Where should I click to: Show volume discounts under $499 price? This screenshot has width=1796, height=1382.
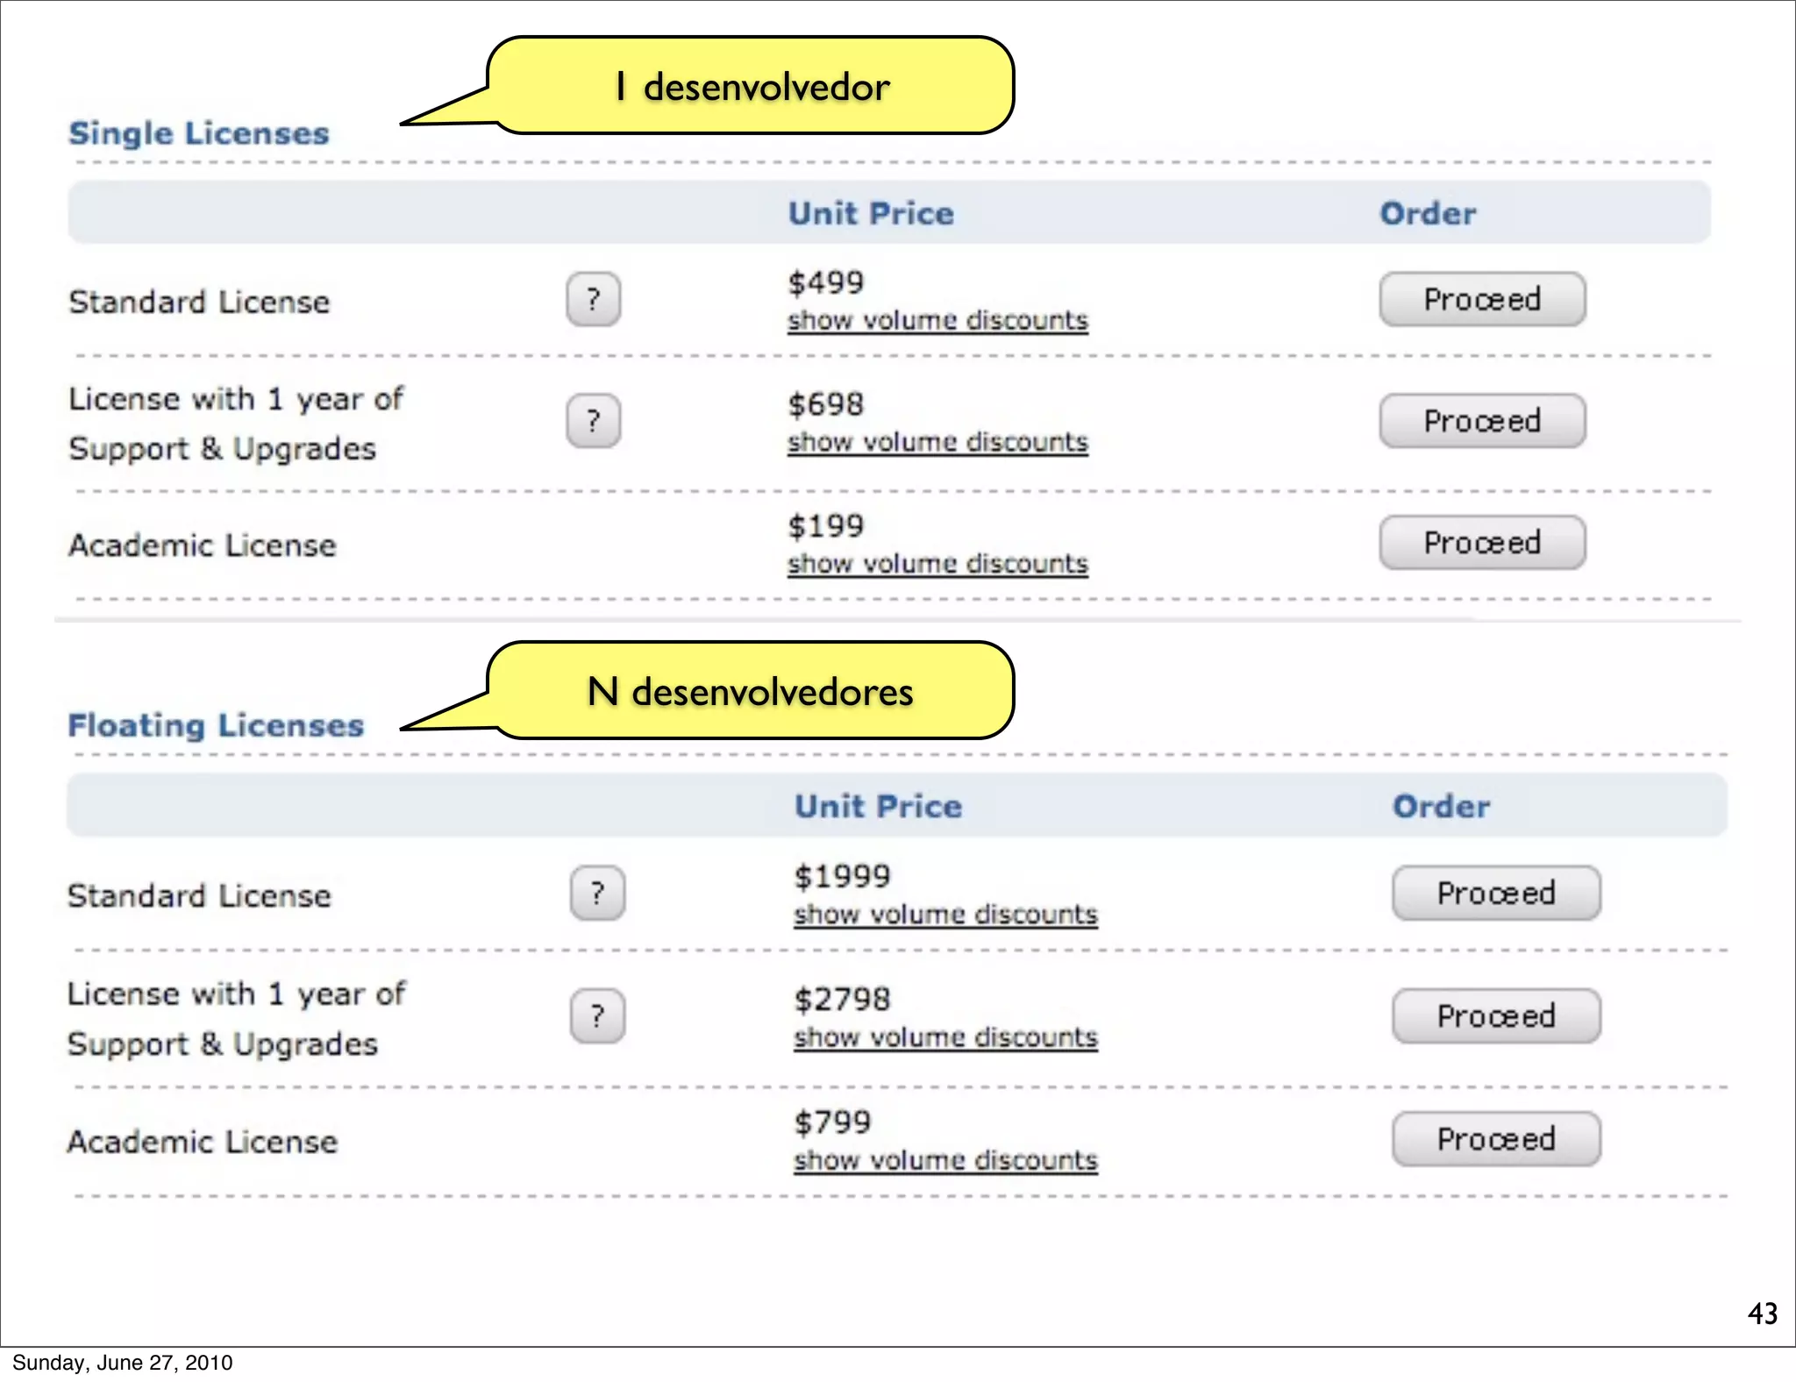[x=937, y=321]
